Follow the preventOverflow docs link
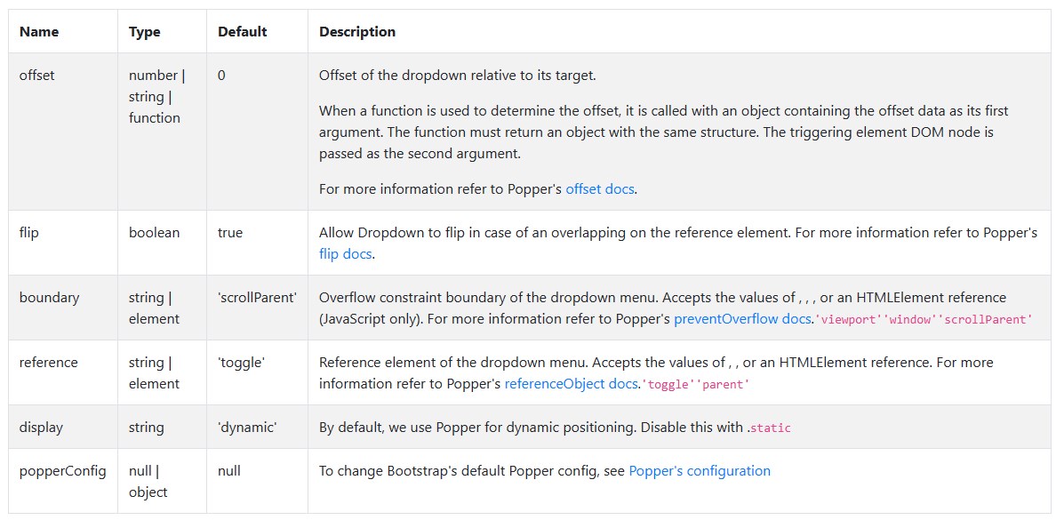Screen dimensions: 1056x520 pos(742,318)
